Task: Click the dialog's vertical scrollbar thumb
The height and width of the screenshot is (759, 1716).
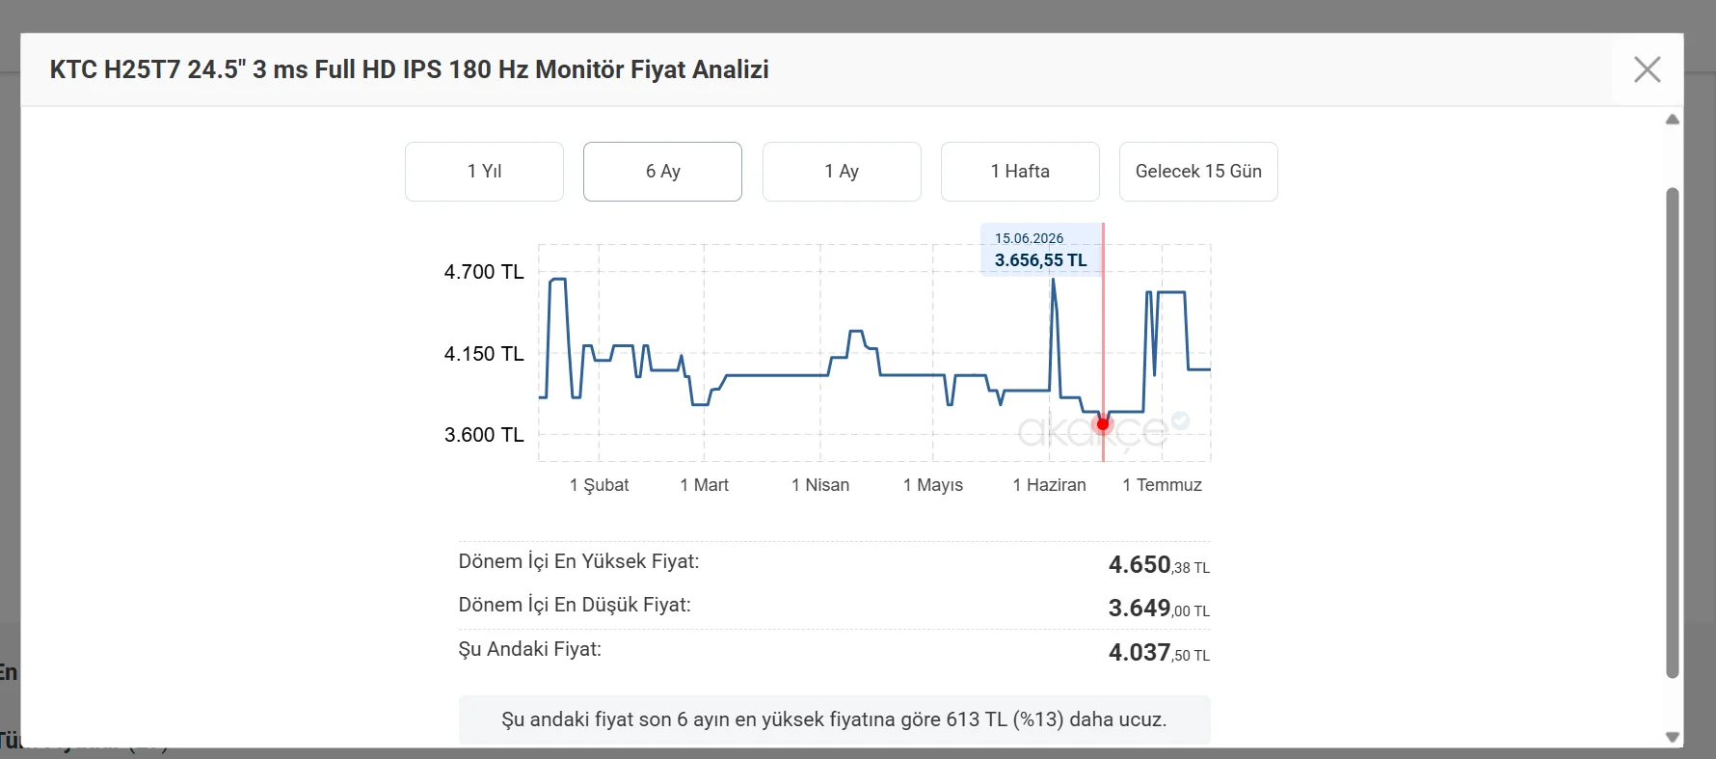Action: [x=1673, y=432]
